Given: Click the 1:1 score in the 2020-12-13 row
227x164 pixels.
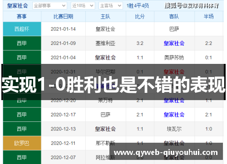Looking at the screenshot, I should [140, 129].
